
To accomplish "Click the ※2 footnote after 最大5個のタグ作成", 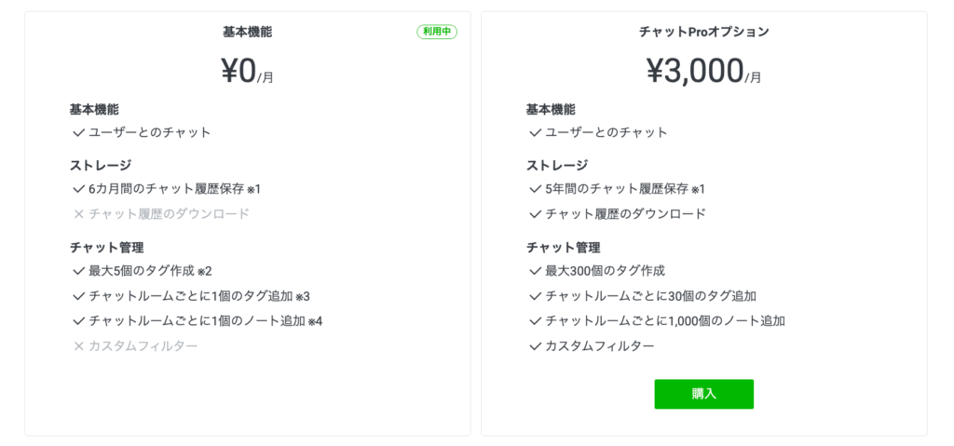I will coord(205,272).
